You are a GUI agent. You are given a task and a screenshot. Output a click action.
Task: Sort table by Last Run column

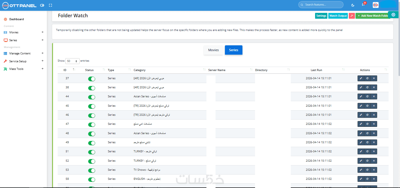click(318, 70)
